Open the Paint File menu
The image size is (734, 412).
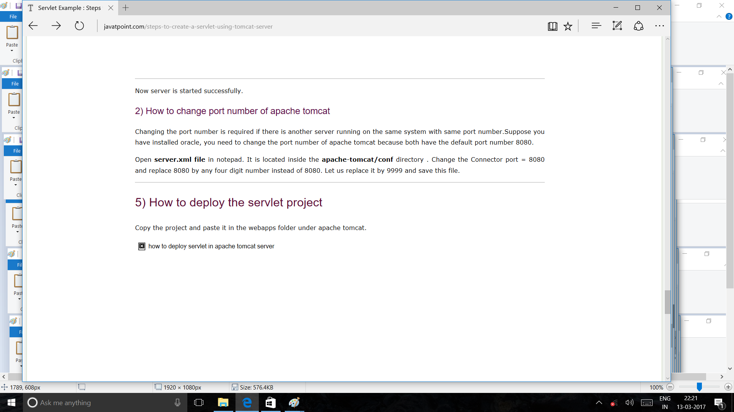pos(13,16)
